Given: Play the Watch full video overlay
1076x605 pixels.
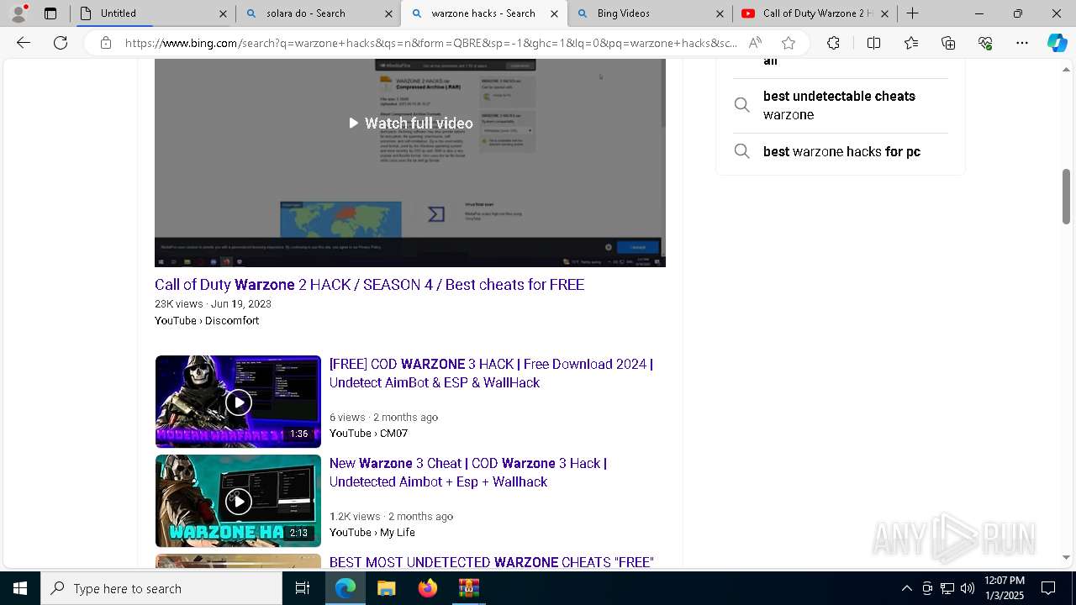Looking at the screenshot, I should pyautogui.click(x=410, y=124).
